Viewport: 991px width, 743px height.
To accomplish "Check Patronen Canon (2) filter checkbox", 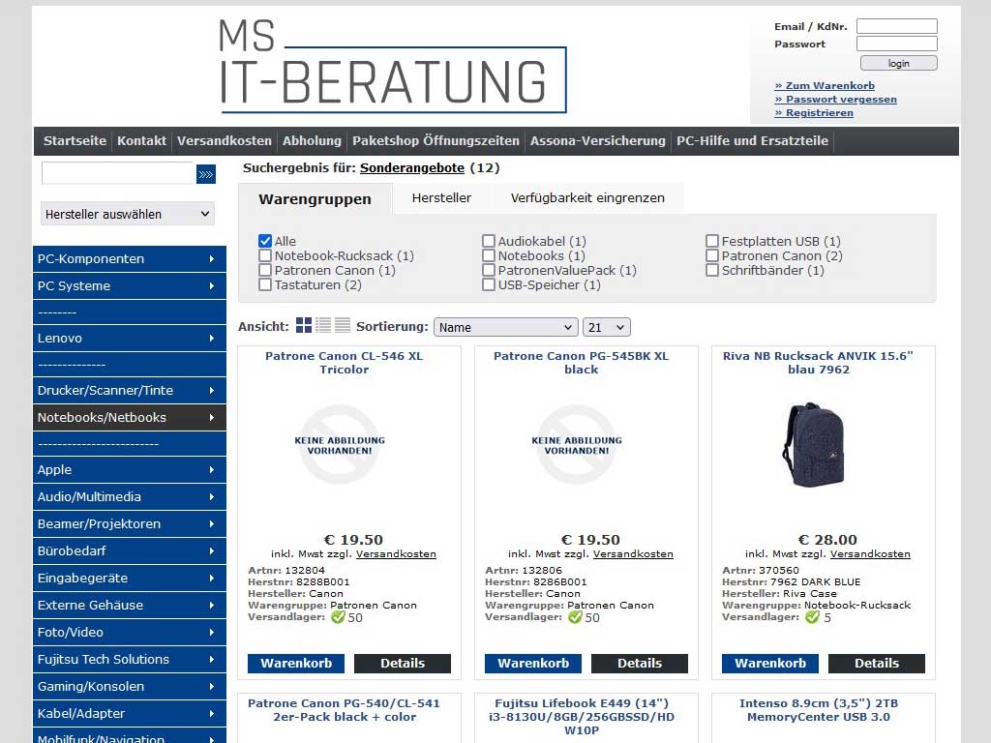I will pyautogui.click(x=712, y=255).
